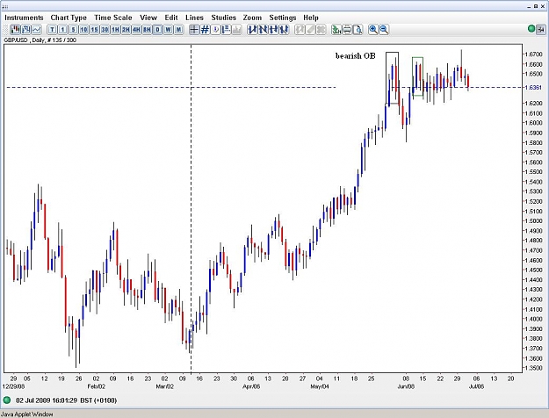
Task: Open the Help menu
Action: 311,18
